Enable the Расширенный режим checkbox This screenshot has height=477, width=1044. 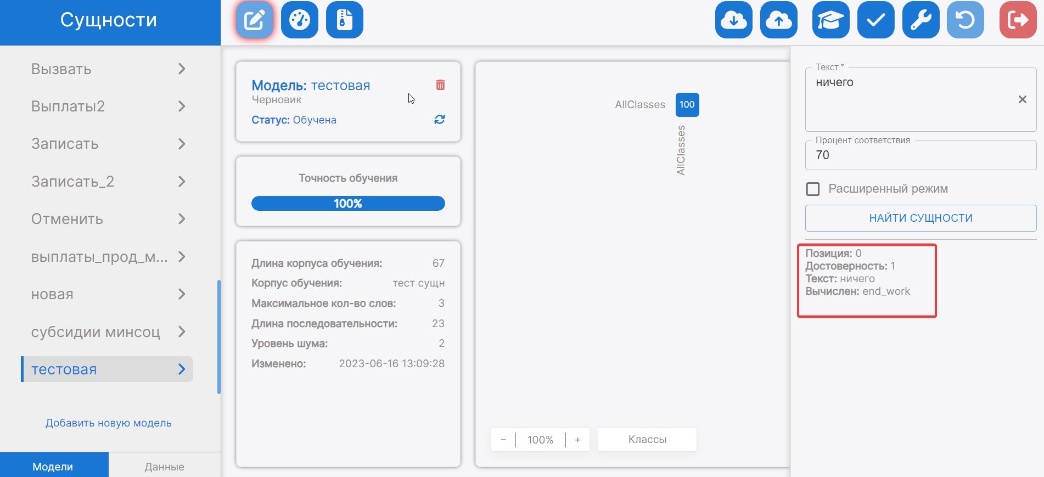pos(813,189)
